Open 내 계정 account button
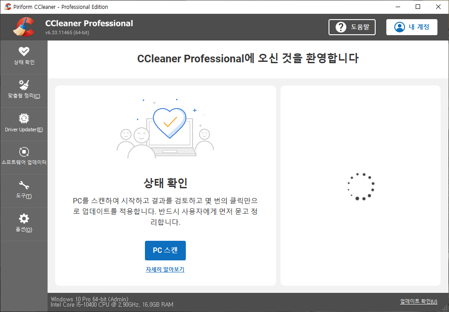The image size is (449, 312). pos(412,27)
